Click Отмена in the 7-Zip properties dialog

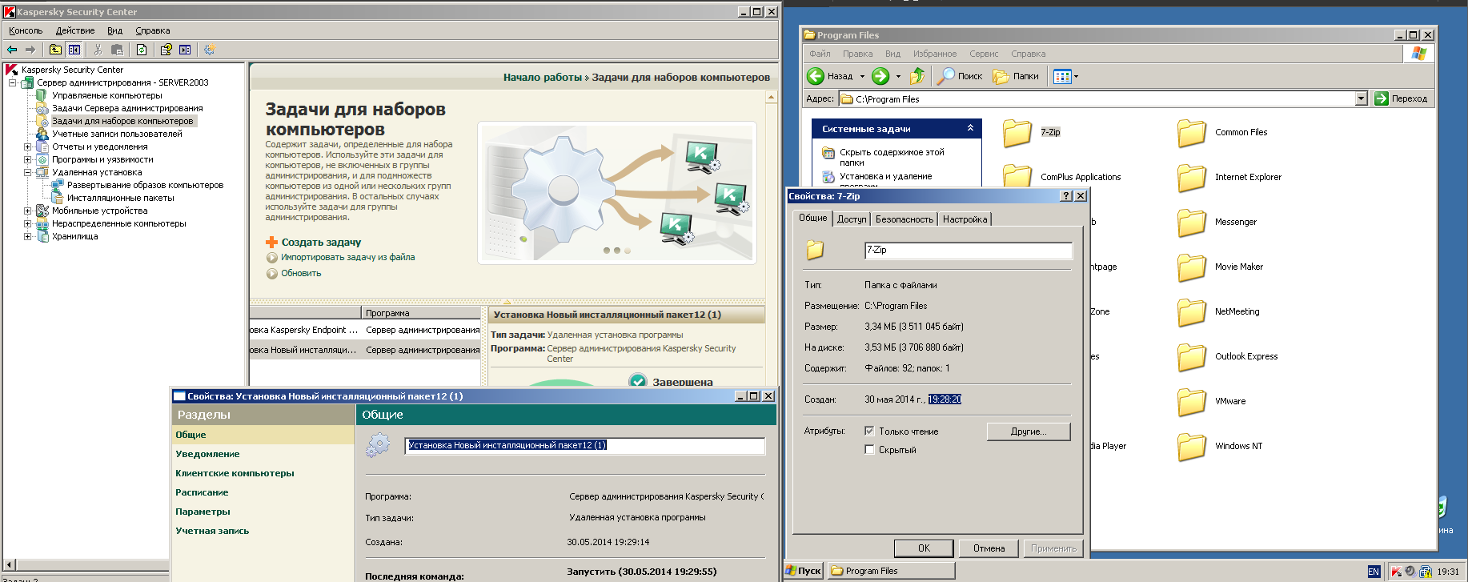(989, 548)
